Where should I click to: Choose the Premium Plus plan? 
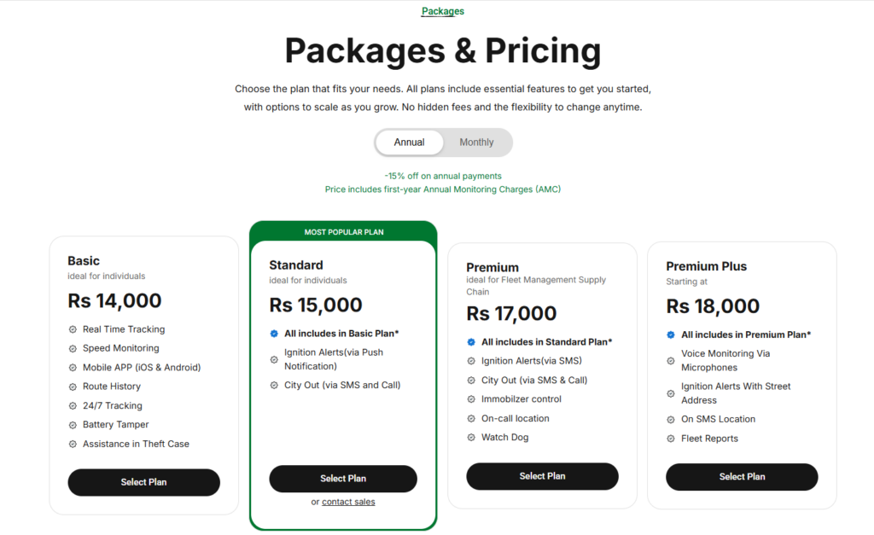click(742, 477)
